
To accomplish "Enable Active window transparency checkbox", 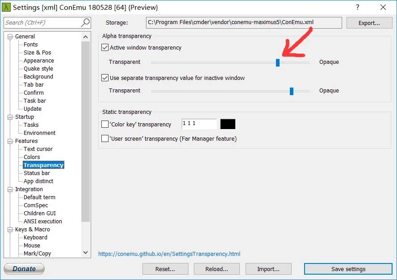I will click(x=105, y=48).
